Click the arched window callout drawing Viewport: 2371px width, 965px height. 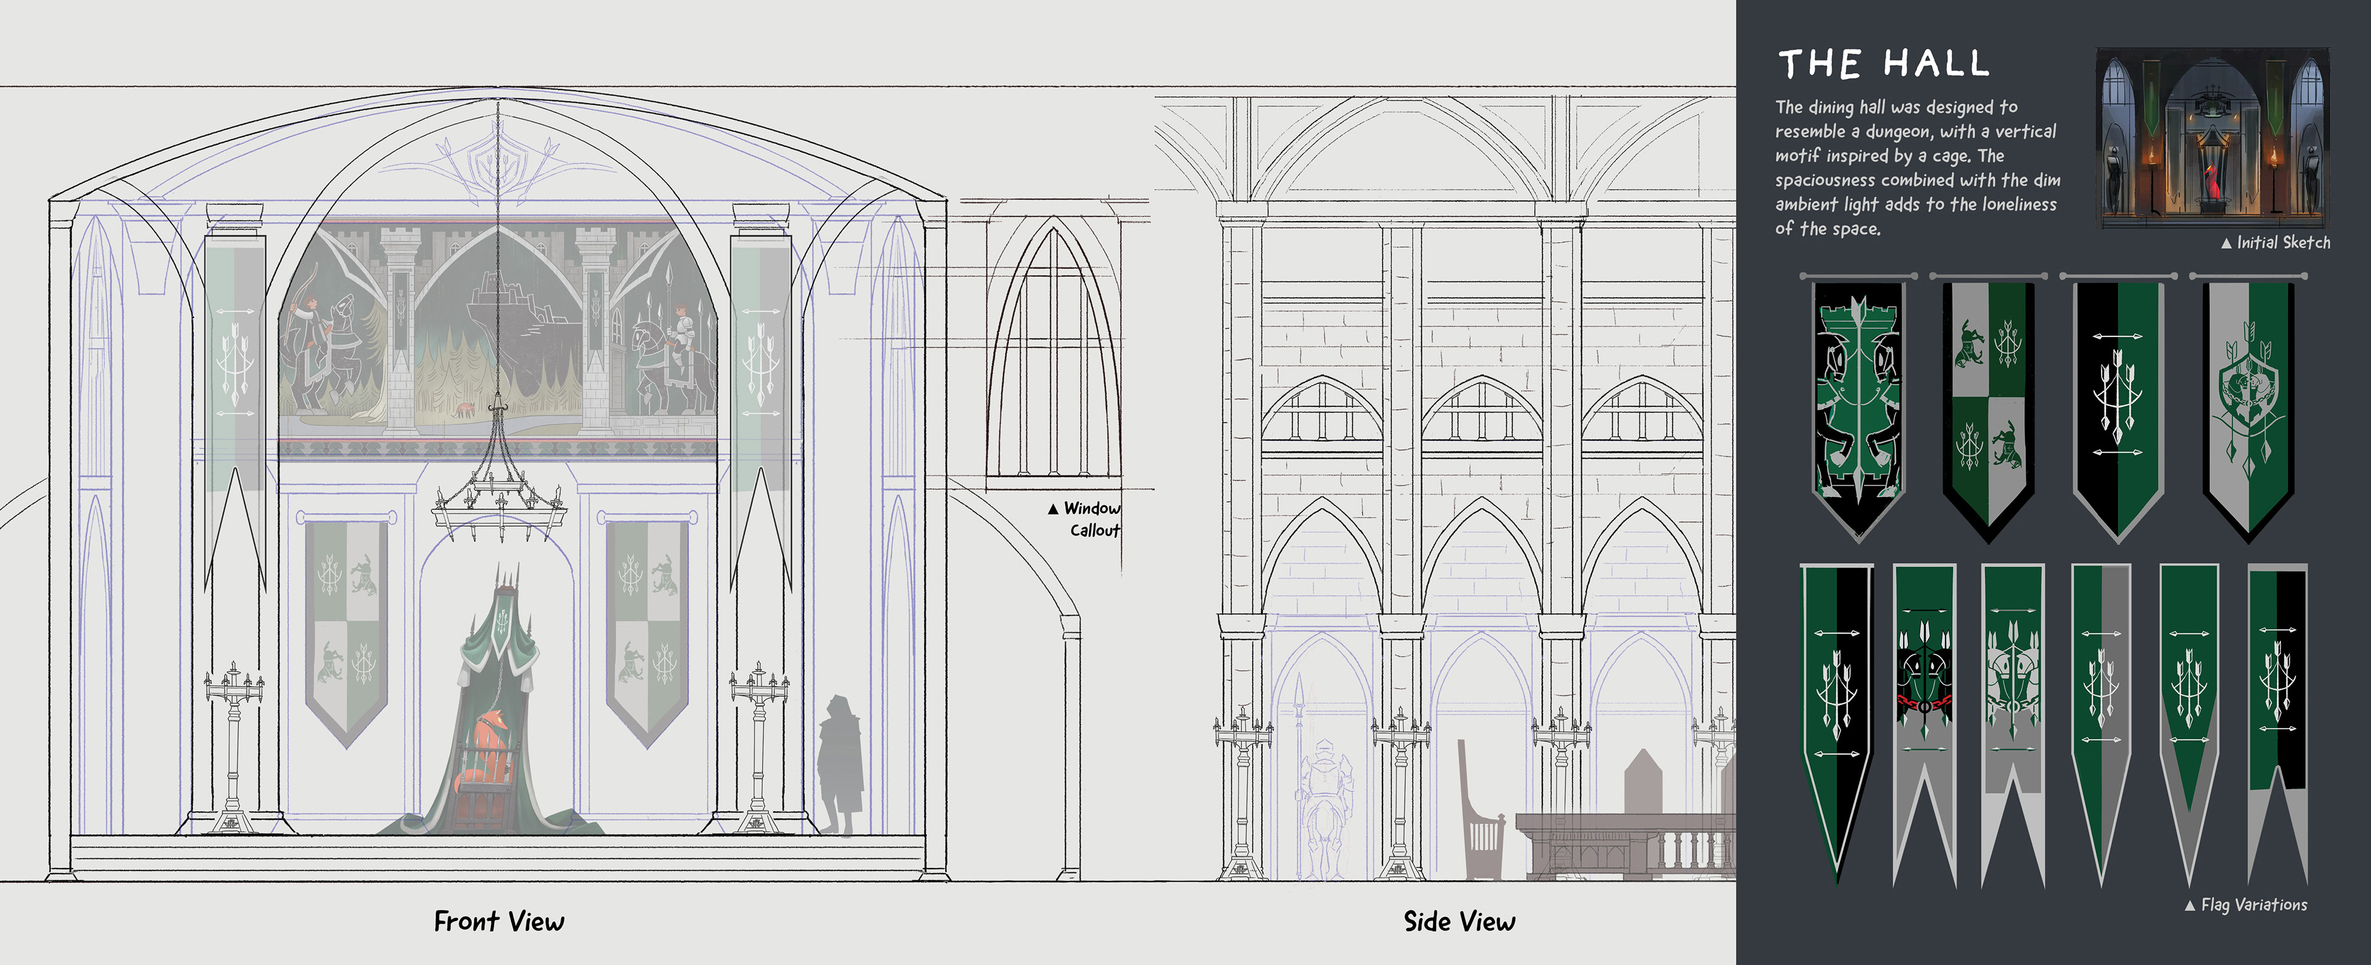[x=1053, y=354]
